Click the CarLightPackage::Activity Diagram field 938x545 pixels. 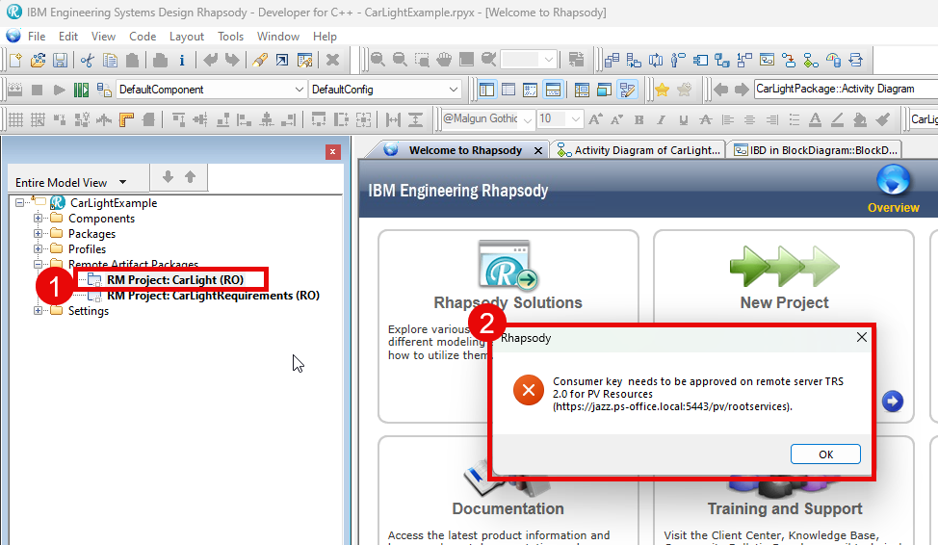coord(838,90)
